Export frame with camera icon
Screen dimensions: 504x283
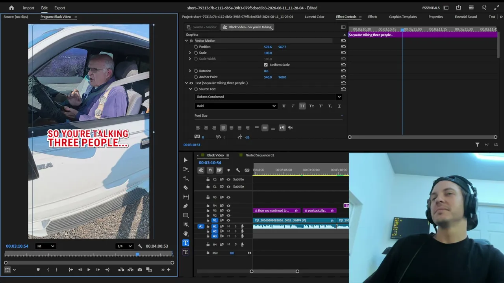tap(140, 270)
